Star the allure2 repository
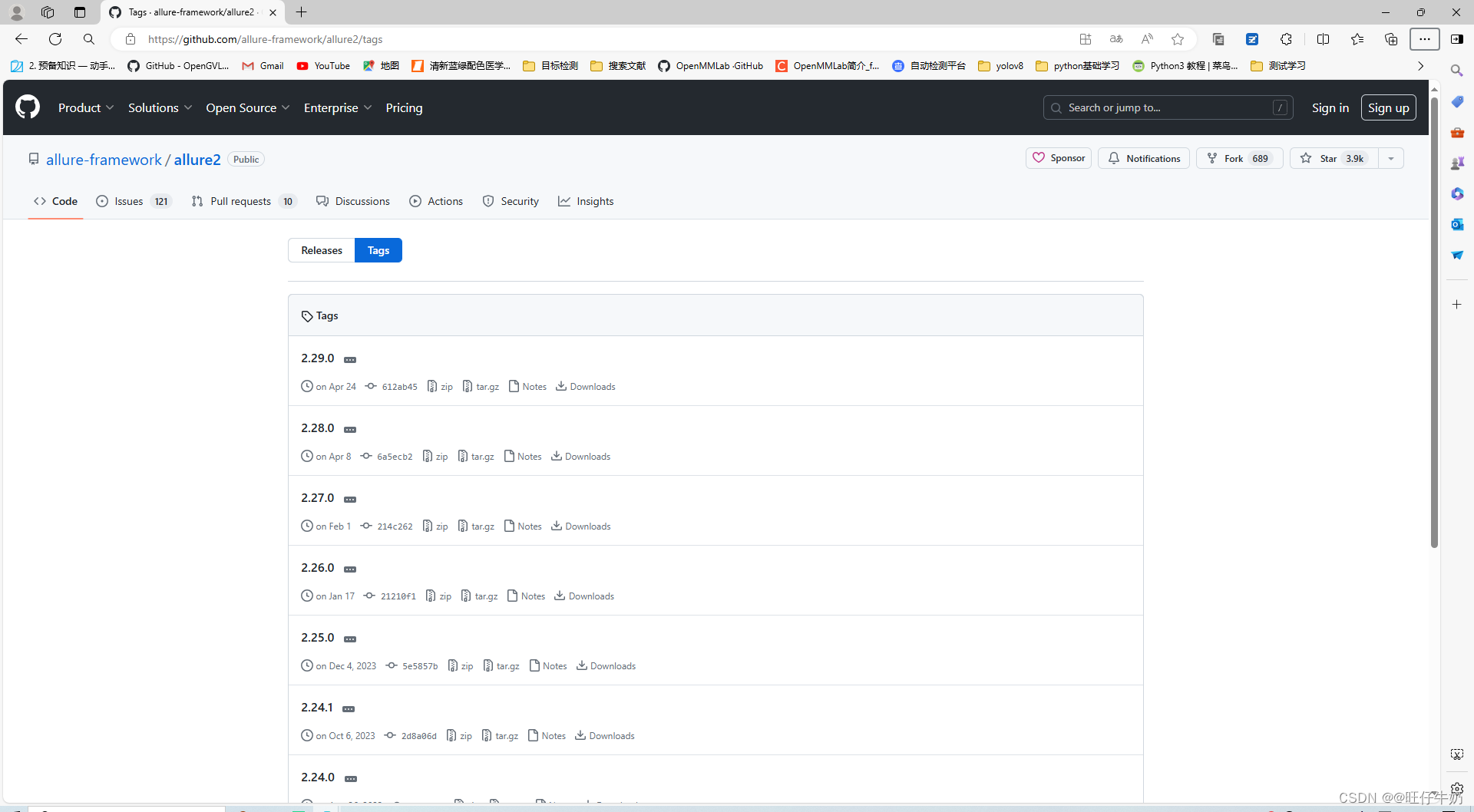This screenshot has height=812, width=1474. 1334,158
